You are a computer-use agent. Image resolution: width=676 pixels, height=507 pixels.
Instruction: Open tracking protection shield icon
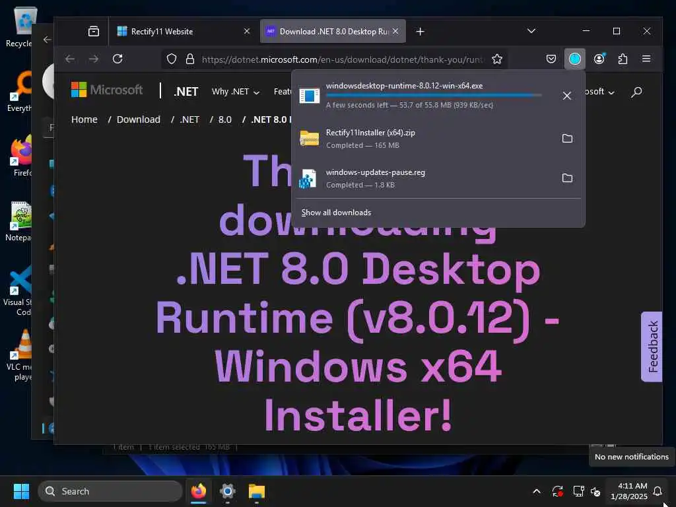(x=172, y=59)
